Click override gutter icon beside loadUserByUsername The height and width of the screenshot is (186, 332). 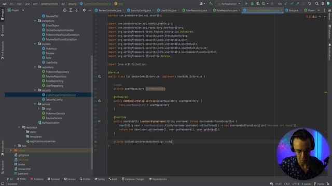pyautogui.click(x=99, y=121)
